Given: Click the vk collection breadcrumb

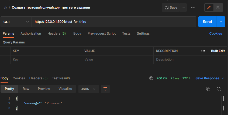Looking at the screenshot, I should [x=5, y=8].
